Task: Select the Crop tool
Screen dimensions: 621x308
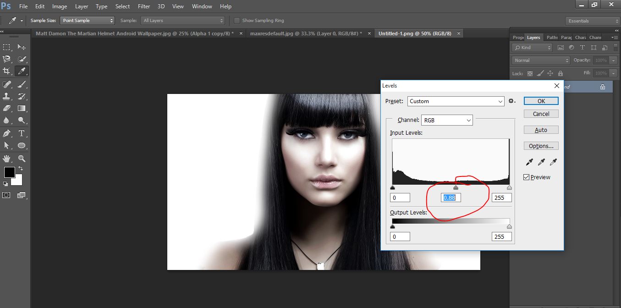Action: [x=7, y=71]
